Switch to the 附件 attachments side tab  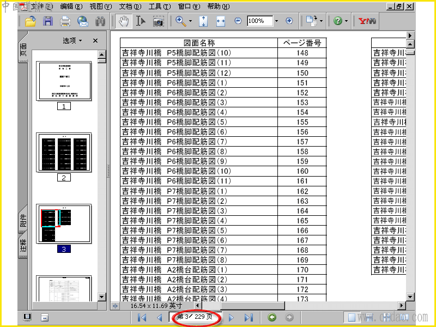(23, 220)
